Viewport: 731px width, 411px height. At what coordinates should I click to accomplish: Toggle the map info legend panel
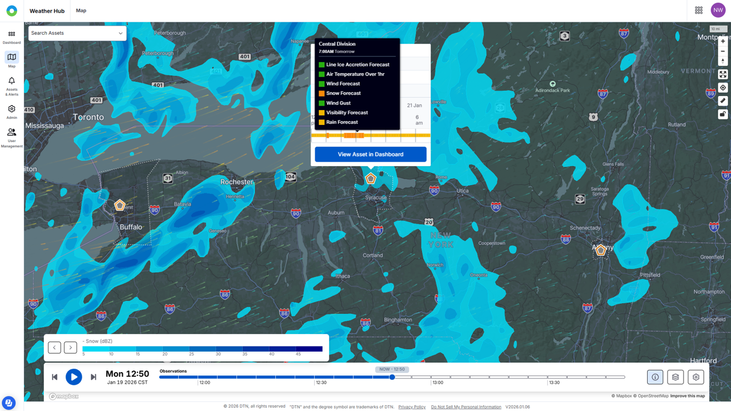click(655, 377)
